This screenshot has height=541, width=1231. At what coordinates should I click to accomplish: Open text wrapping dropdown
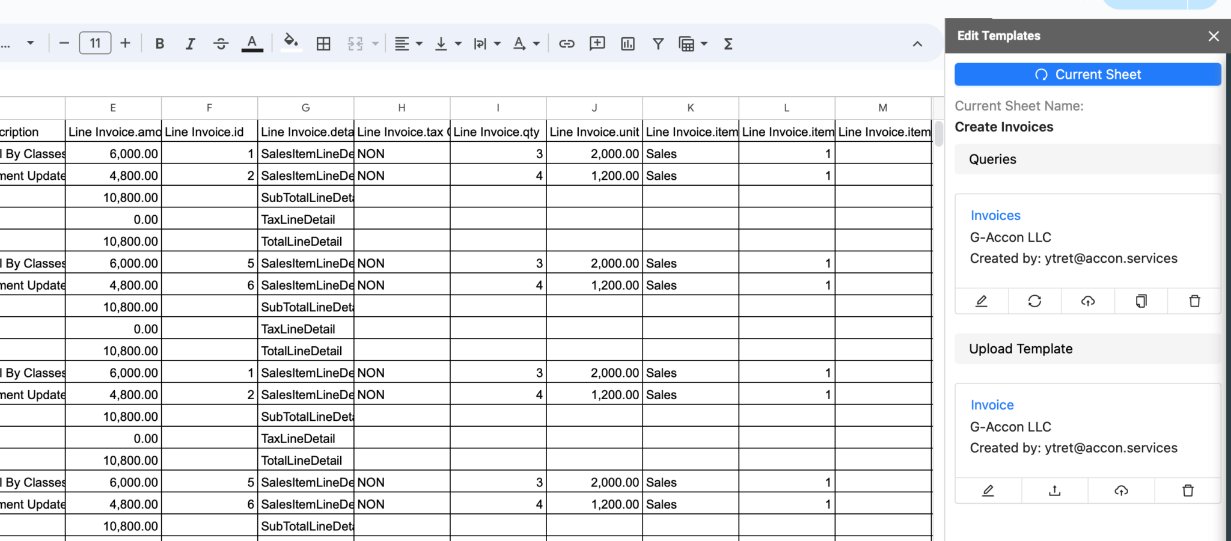click(487, 43)
